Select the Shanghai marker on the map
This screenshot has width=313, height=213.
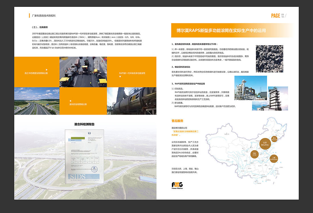[273, 159]
